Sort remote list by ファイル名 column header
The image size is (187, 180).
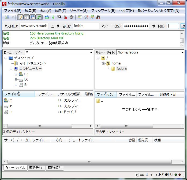point(106,94)
